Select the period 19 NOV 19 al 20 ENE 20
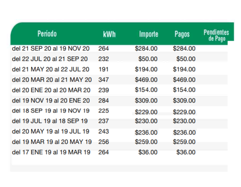This screenshot has width=241, height=187. point(51,101)
